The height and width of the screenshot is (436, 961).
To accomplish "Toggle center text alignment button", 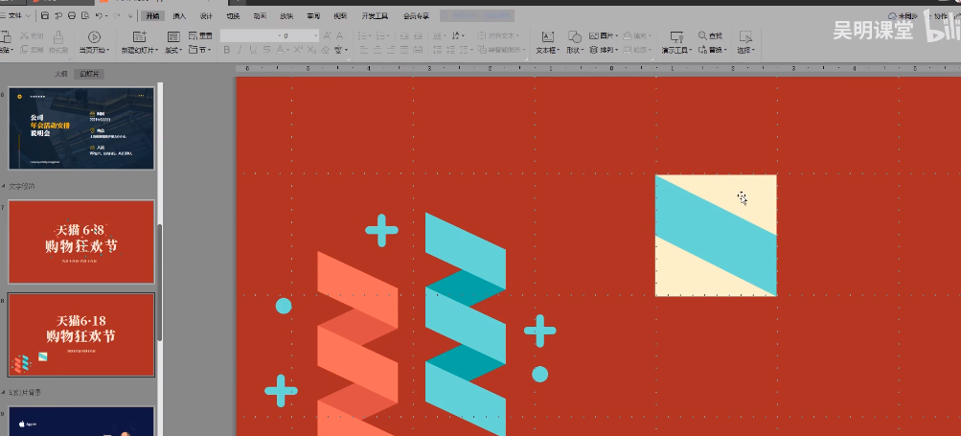I will 377,50.
